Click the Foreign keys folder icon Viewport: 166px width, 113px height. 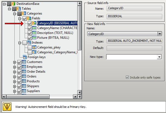25,57
